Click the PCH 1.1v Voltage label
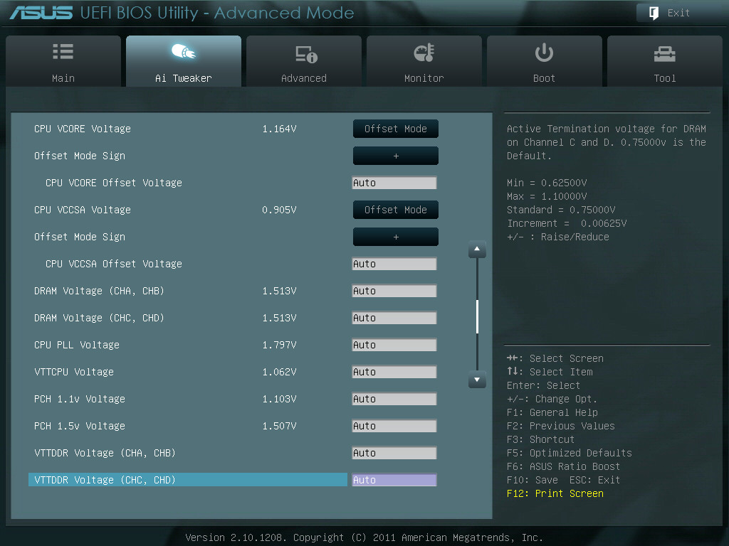Viewport: 729px width, 546px height. pos(80,399)
